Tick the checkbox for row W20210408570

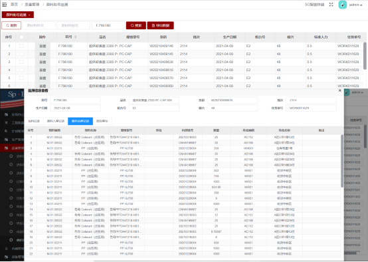(x=21, y=78)
